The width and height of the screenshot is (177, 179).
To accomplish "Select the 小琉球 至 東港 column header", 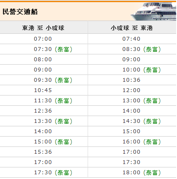I will tap(132, 28).
